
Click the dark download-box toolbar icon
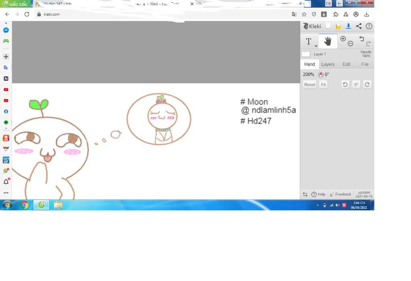[324, 14]
